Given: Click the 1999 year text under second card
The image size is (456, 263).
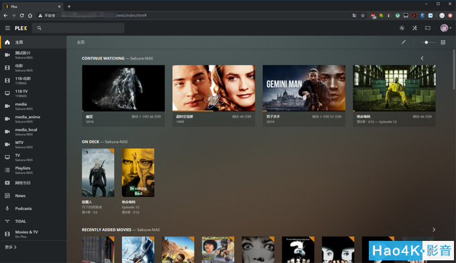Looking at the screenshot, I should click(x=180, y=122).
